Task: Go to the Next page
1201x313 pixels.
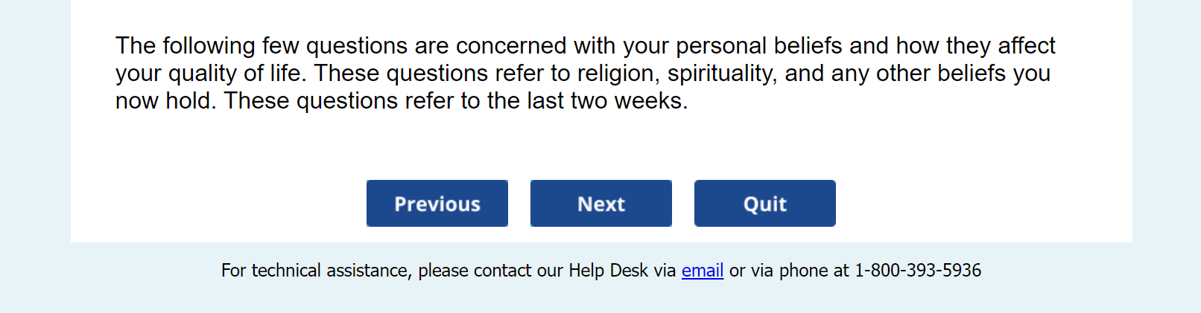Action: click(600, 204)
